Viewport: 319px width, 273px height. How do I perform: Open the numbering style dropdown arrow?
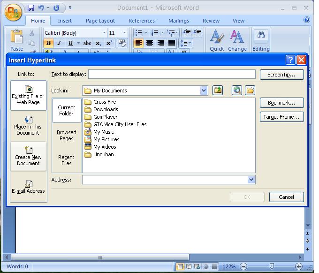pos(162,32)
